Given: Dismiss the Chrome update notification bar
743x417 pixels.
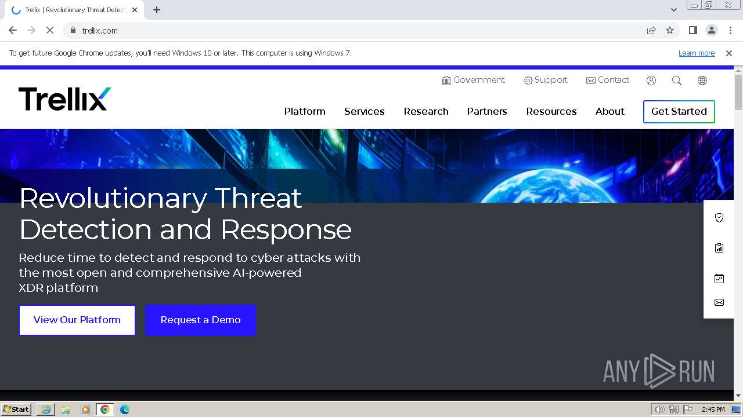Looking at the screenshot, I should coord(729,53).
